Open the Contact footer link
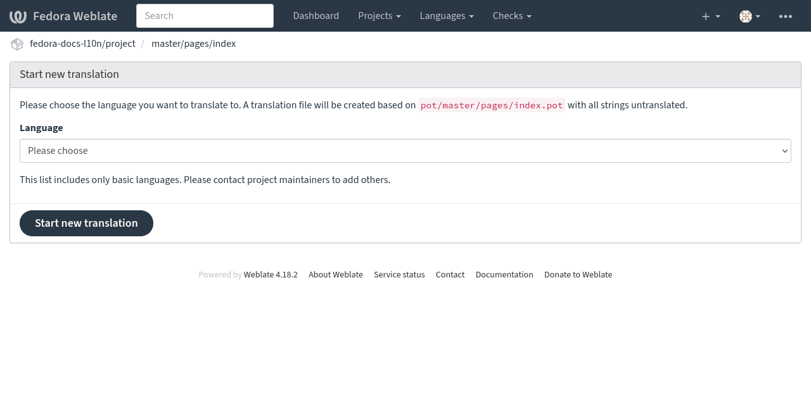The width and height of the screenshot is (811, 413). pyautogui.click(x=450, y=274)
